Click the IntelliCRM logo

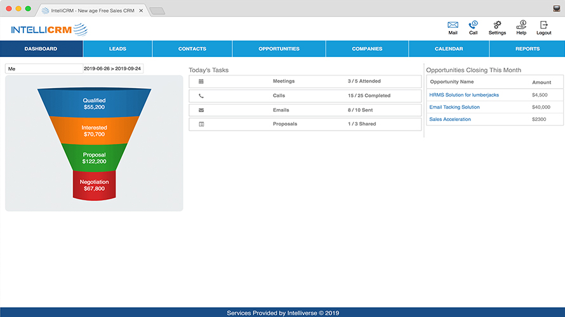pyautogui.click(x=50, y=30)
